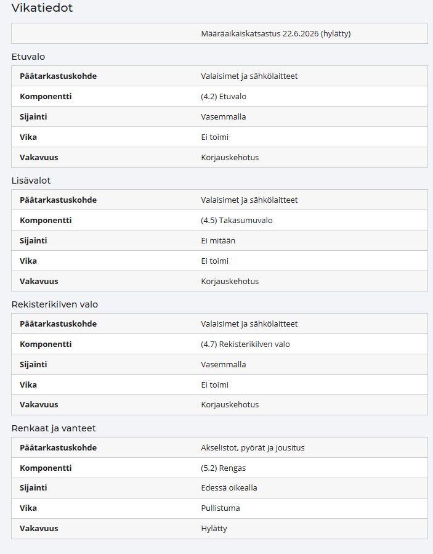The image size is (433, 554).
Task: Select the Hylätty severity value
Action: (214, 529)
